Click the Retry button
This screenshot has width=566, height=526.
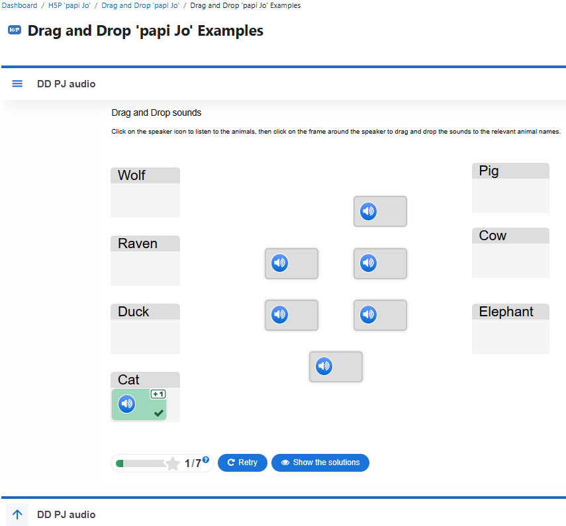[242, 462]
